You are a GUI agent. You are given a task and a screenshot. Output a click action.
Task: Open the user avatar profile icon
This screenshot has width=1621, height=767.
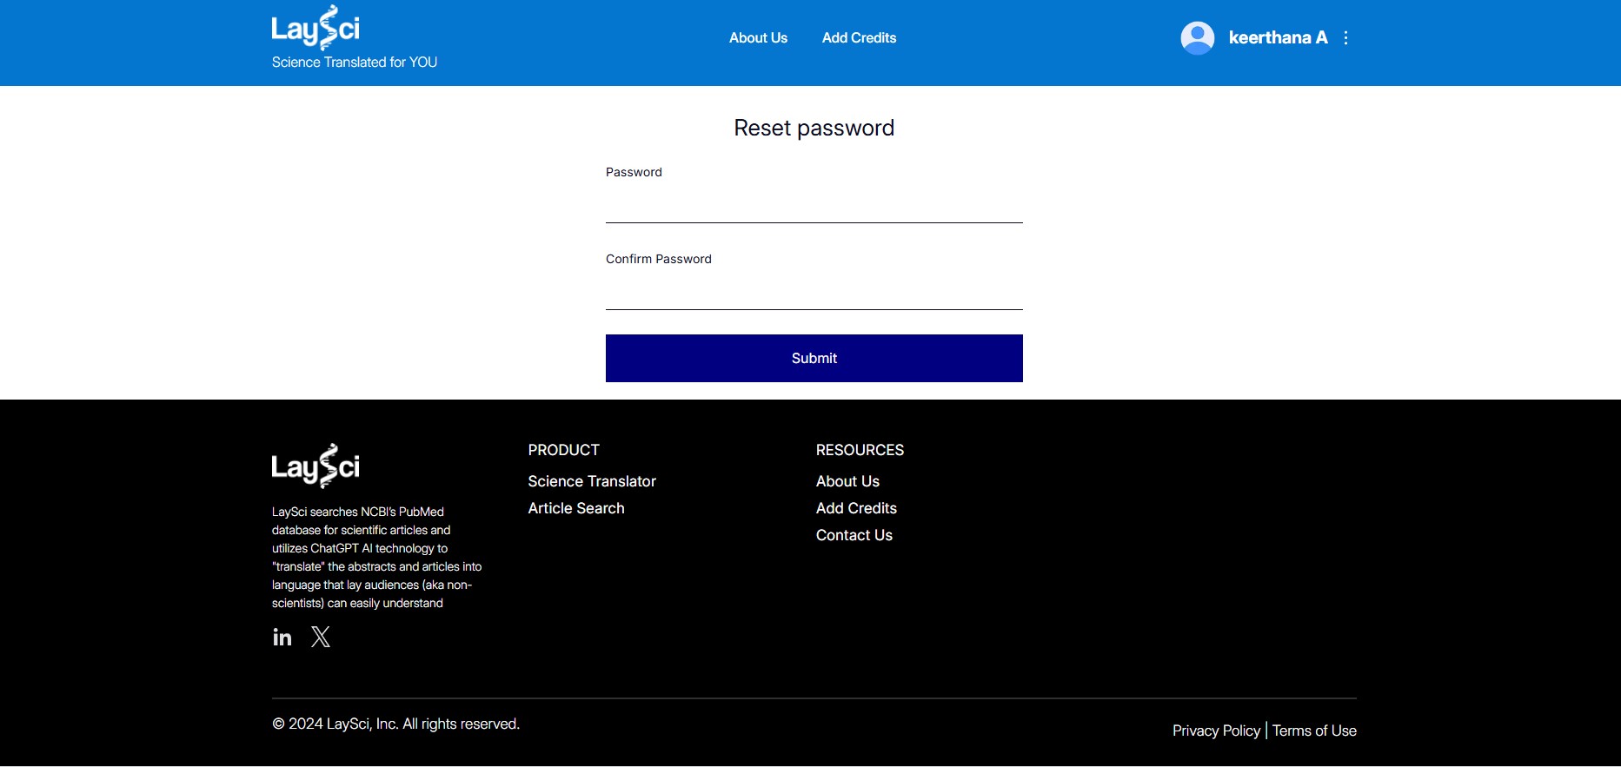1197,37
